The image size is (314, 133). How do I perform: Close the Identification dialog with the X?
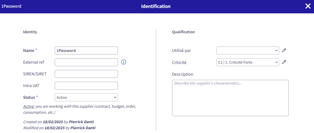click(308, 6)
